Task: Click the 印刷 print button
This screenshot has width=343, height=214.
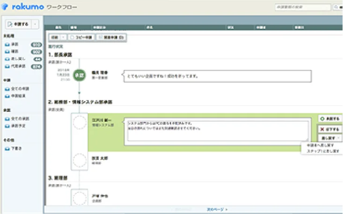Action: [x=54, y=37]
